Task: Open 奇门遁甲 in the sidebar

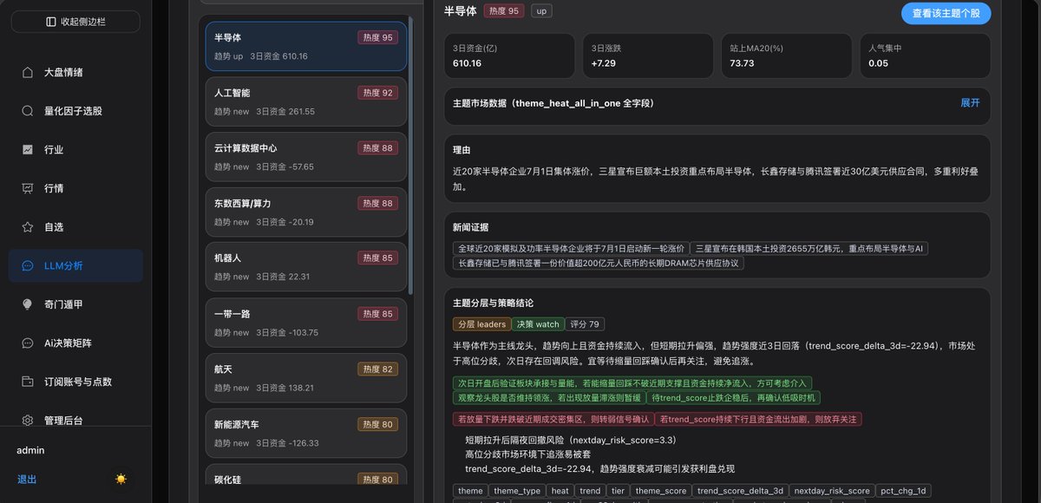Action: 75,304
